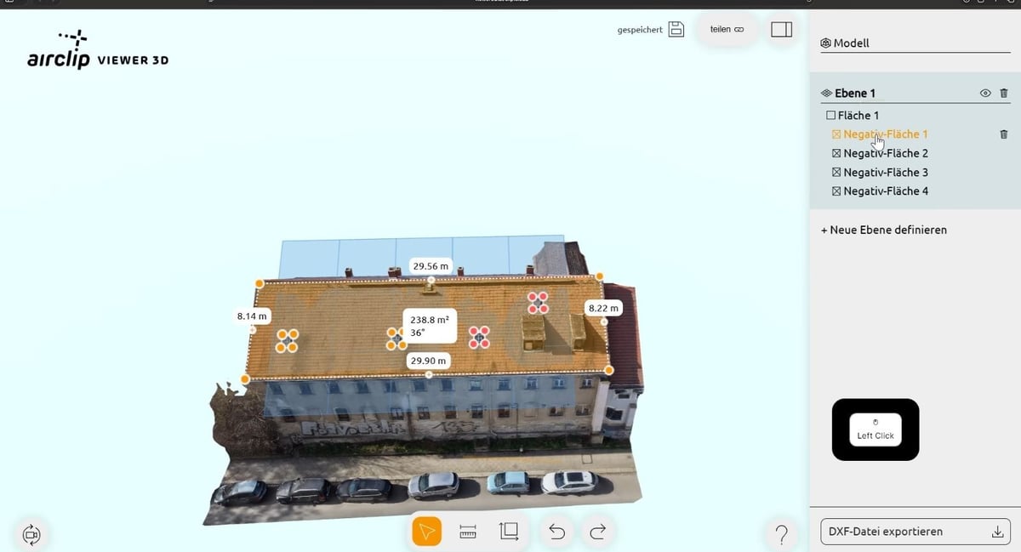Redo the last undone action
The width and height of the screenshot is (1021, 552).
coord(598,532)
